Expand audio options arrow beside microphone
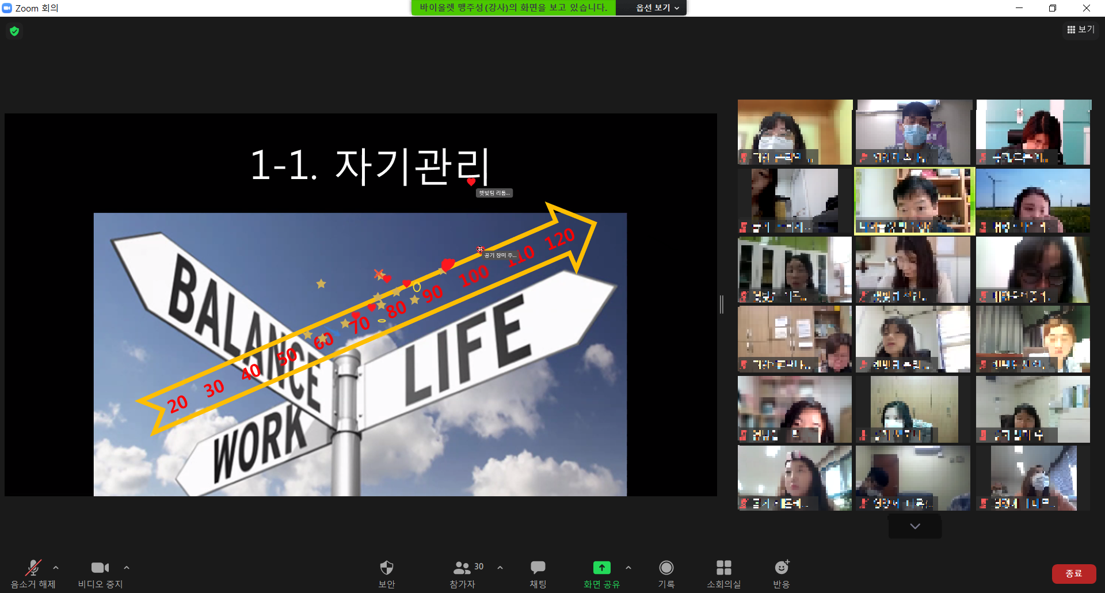This screenshot has height=593, width=1105. [x=56, y=568]
